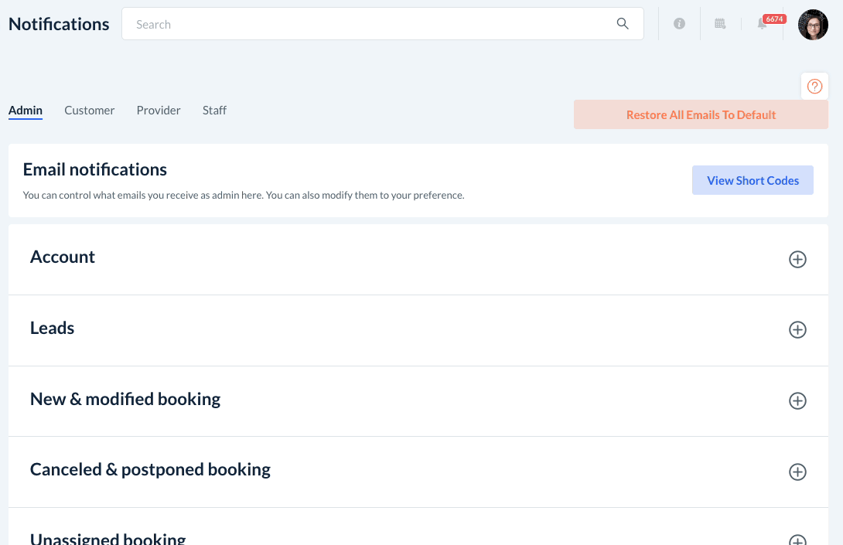The width and height of the screenshot is (843, 545).
Task: Switch to the Admin tab
Action: tap(26, 111)
